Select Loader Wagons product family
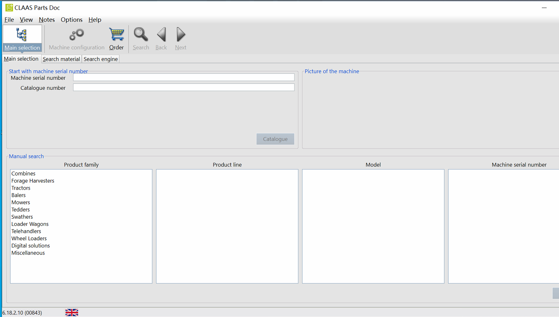This screenshot has height=317, width=559. click(x=81, y=224)
